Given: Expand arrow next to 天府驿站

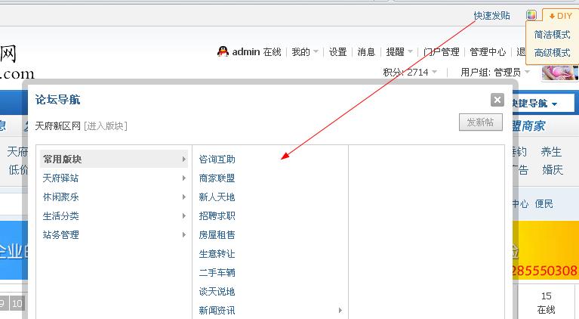Looking at the screenshot, I should tap(183, 178).
